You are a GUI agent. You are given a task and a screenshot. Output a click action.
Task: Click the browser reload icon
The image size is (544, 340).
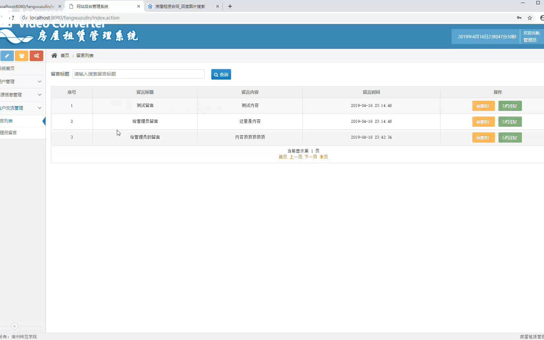(12, 18)
